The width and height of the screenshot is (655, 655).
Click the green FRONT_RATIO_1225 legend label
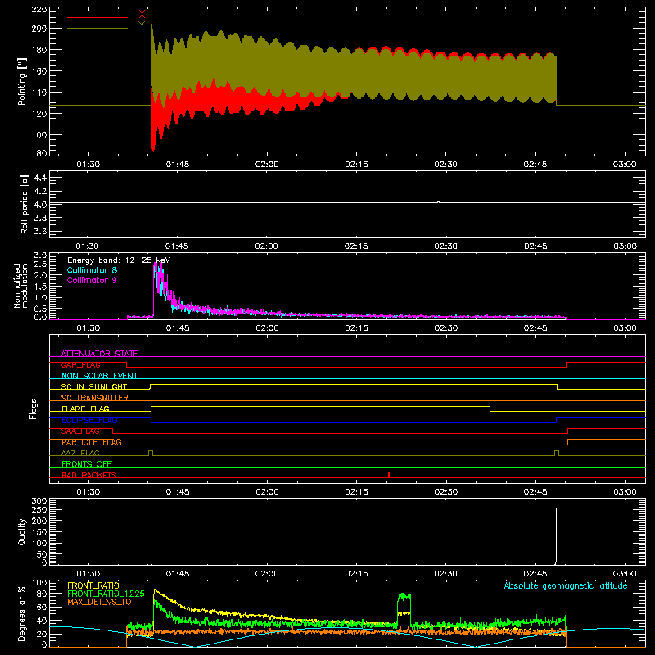pyautogui.click(x=106, y=594)
